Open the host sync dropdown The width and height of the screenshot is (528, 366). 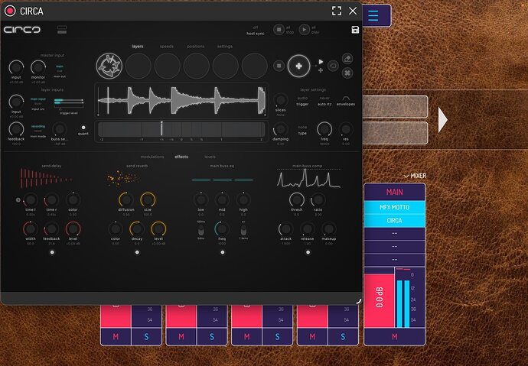point(256,31)
